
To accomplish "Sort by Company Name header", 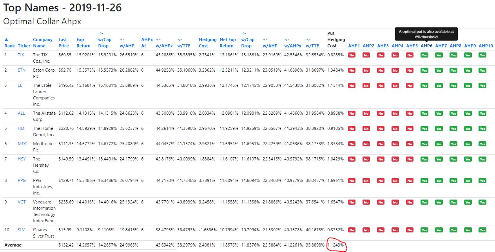I will click(43, 43).
